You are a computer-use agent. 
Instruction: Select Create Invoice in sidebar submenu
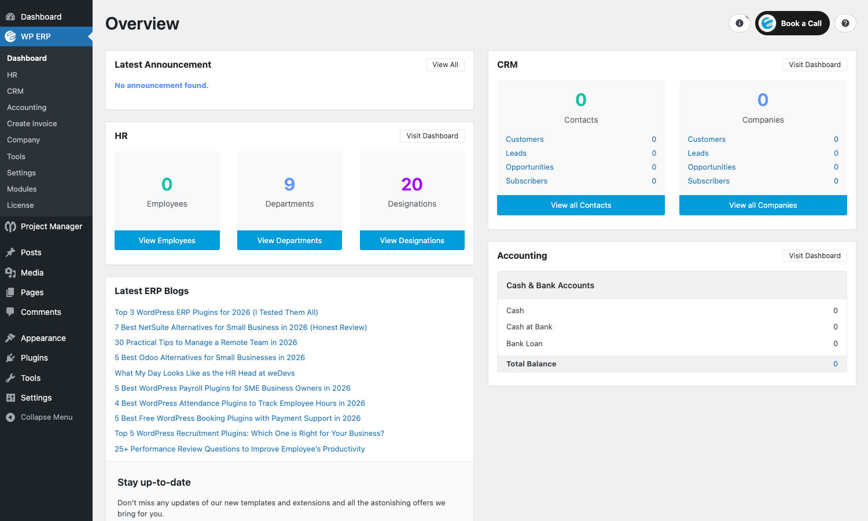tap(32, 123)
